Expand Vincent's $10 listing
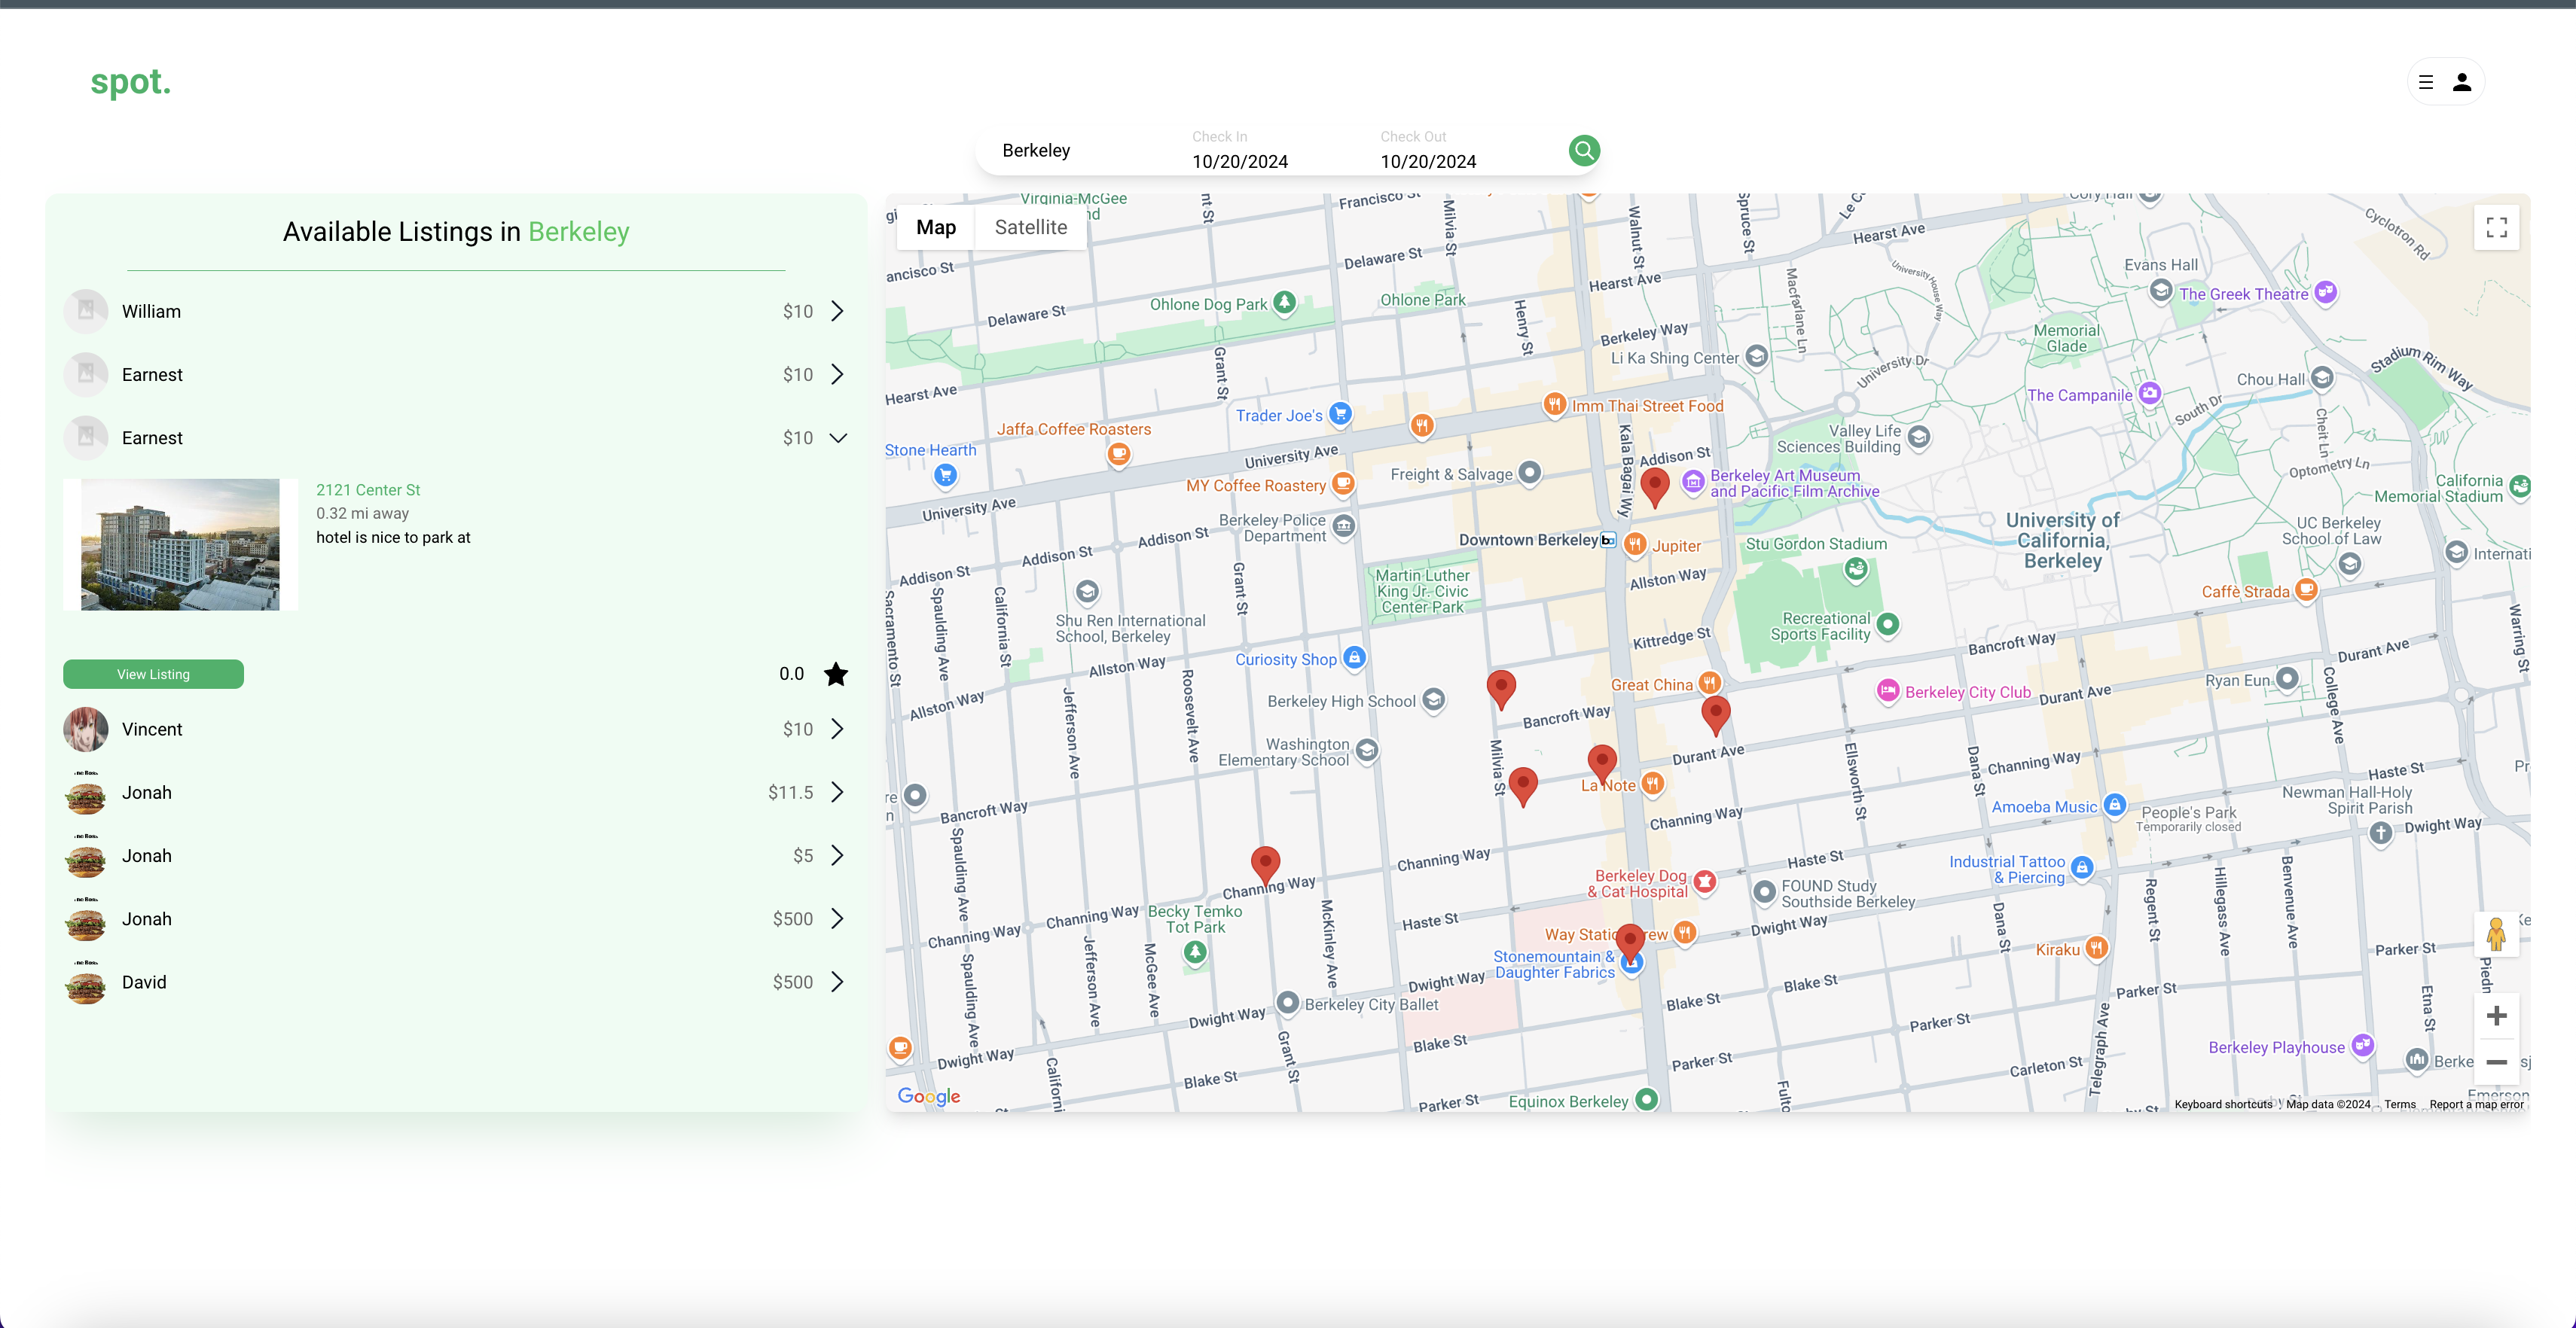2576x1328 pixels. [x=838, y=729]
